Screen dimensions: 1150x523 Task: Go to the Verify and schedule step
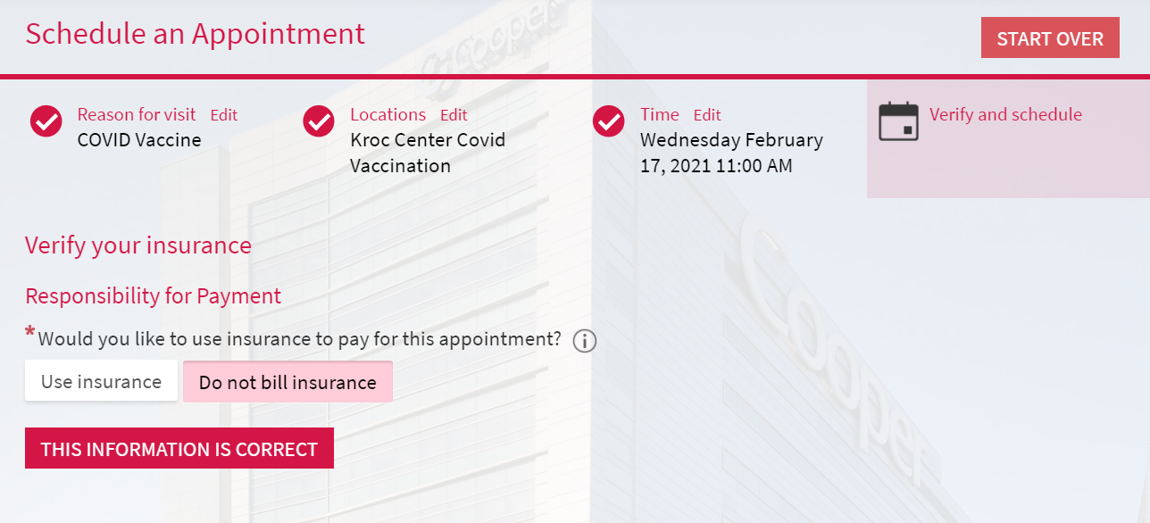[x=1005, y=115]
